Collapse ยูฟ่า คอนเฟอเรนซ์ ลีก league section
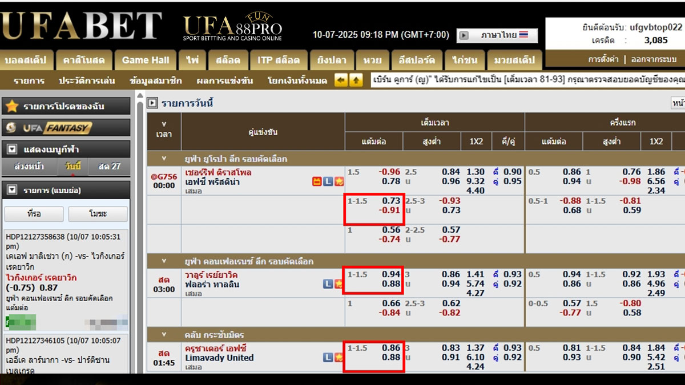This screenshot has width=685, height=385. pyautogui.click(x=164, y=261)
